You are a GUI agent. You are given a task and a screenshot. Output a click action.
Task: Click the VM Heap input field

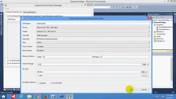(124, 57)
